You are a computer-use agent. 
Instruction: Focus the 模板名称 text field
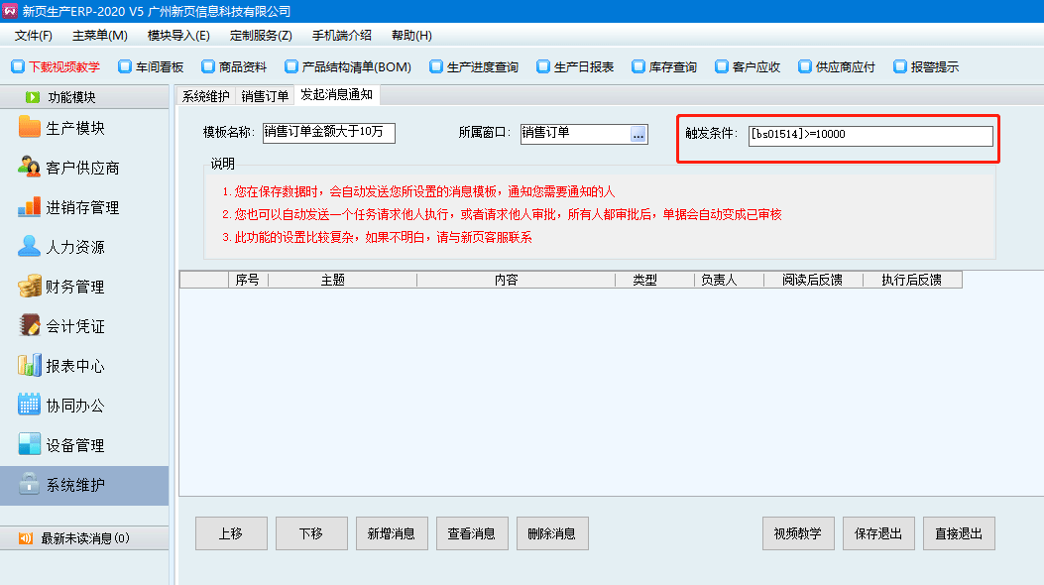point(328,133)
